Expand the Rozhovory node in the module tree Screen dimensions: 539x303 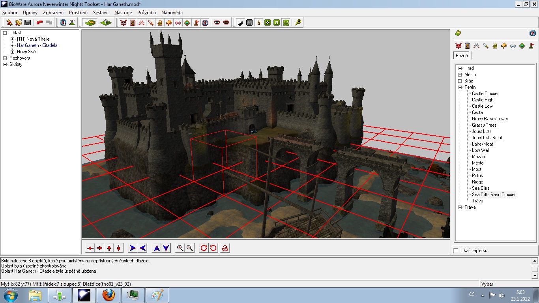(5, 58)
